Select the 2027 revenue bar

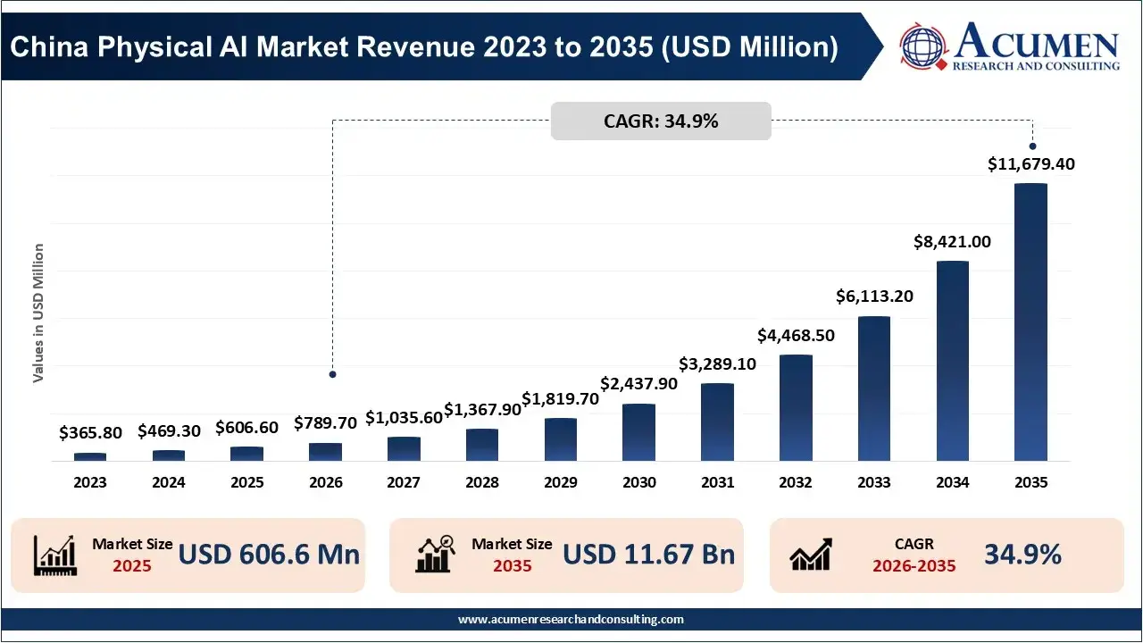404,448
